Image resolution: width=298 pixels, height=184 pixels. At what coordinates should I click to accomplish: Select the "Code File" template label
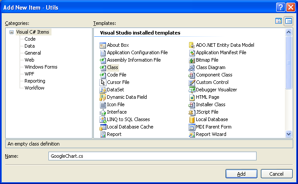(x=116, y=75)
